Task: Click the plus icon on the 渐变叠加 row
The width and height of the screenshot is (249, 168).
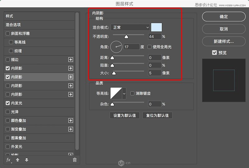Action: [x=71, y=129]
